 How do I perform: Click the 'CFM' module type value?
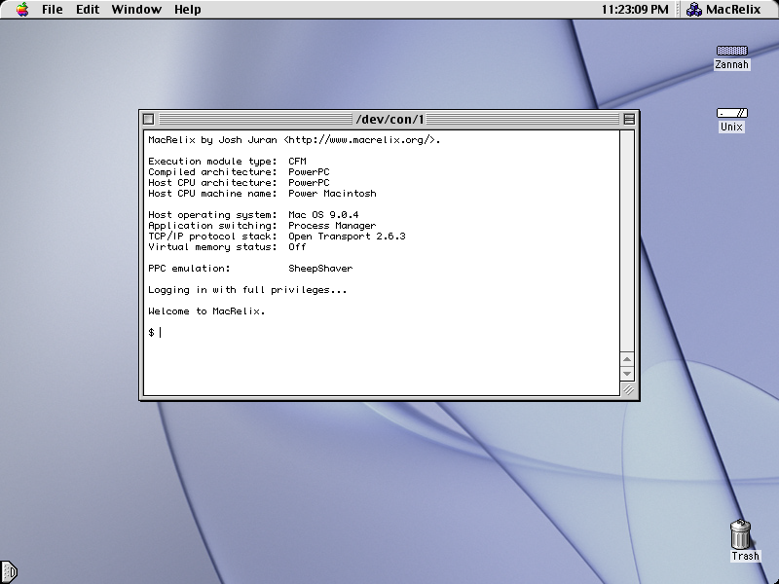coord(297,162)
